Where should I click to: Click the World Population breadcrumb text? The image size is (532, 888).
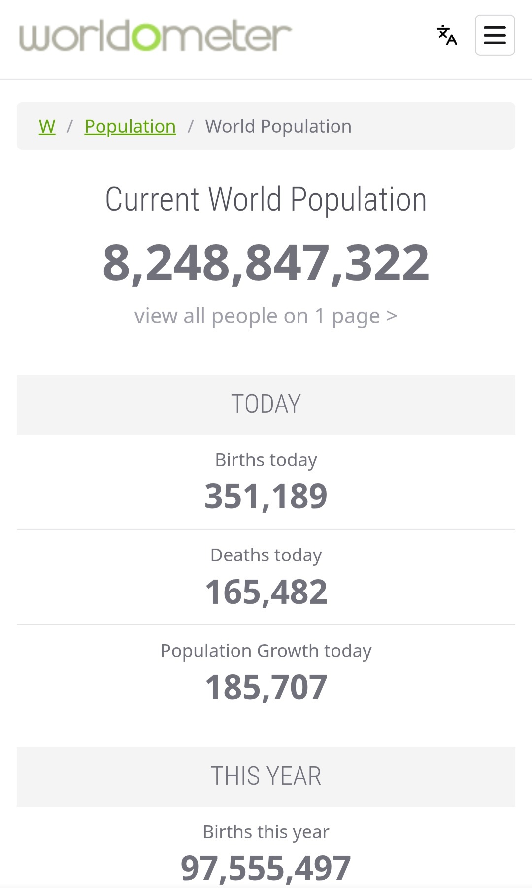(278, 126)
